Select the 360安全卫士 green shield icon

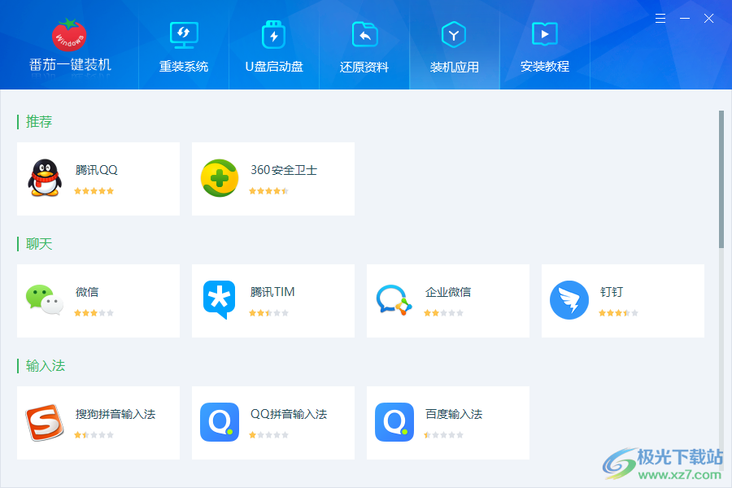(x=220, y=178)
